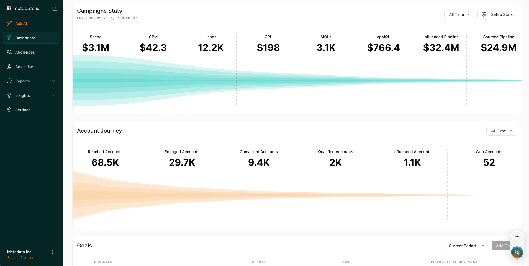The height and width of the screenshot is (266, 529).
Task: Click the Audiences people icon
Action: click(x=9, y=52)
